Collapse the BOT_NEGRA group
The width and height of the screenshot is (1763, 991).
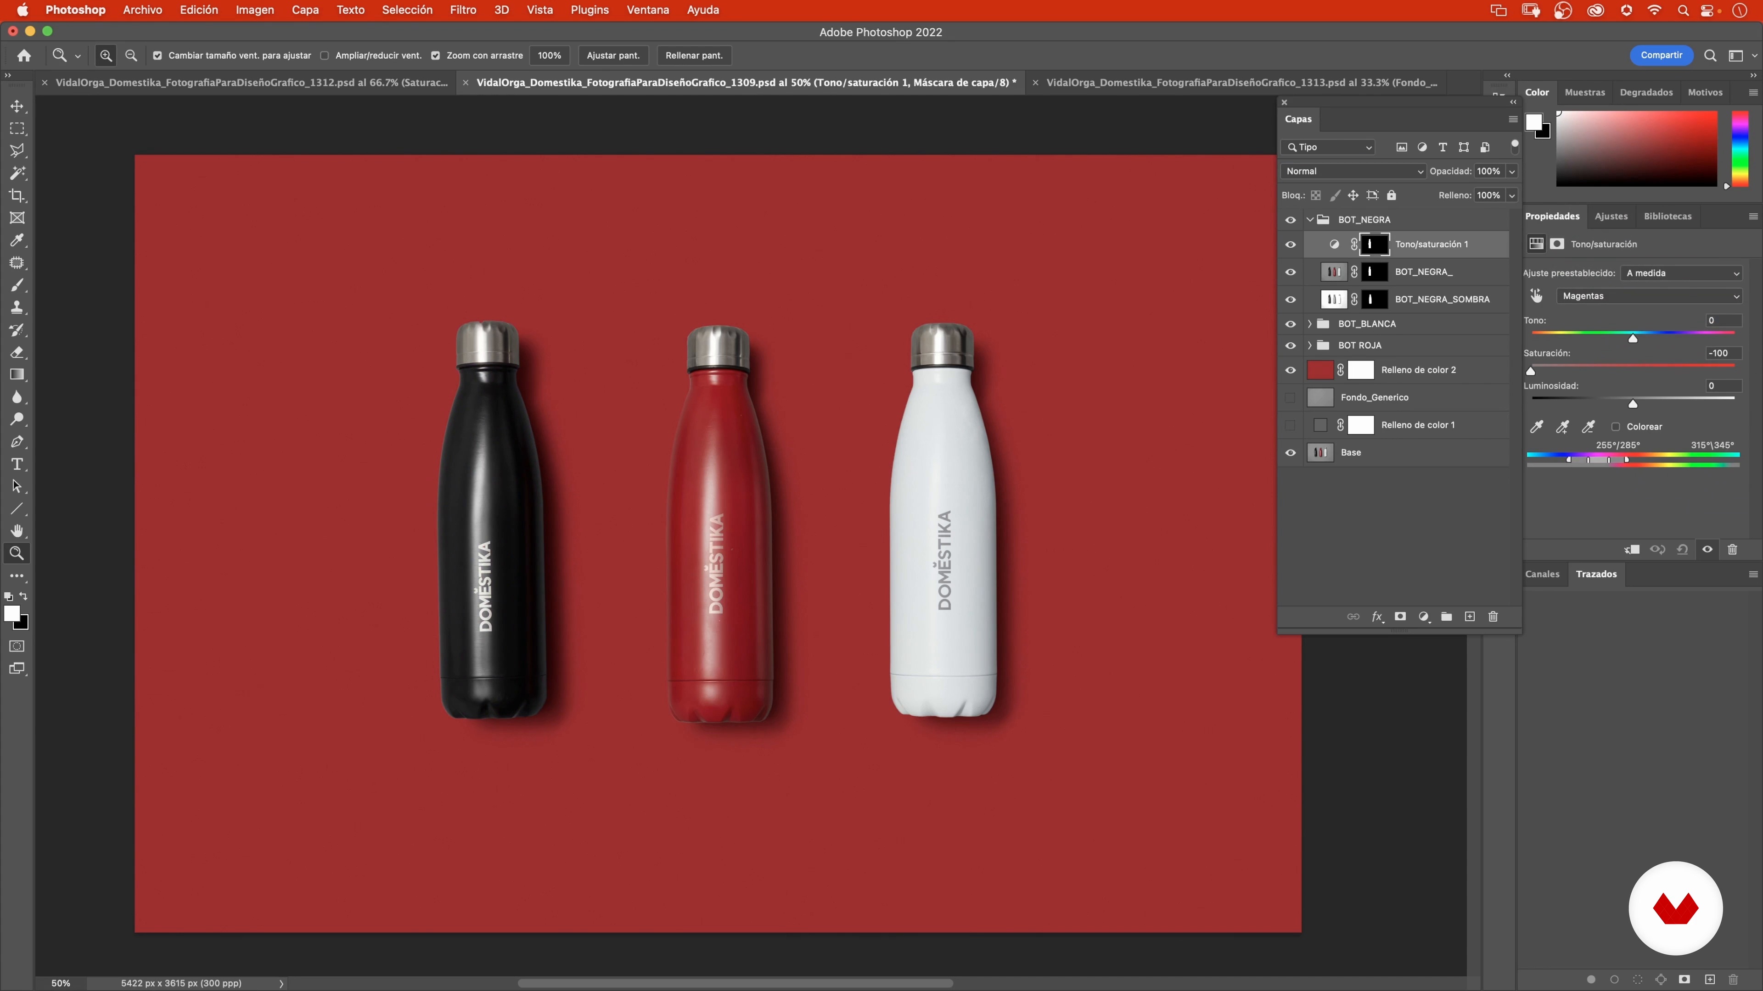coord(1309,220)
